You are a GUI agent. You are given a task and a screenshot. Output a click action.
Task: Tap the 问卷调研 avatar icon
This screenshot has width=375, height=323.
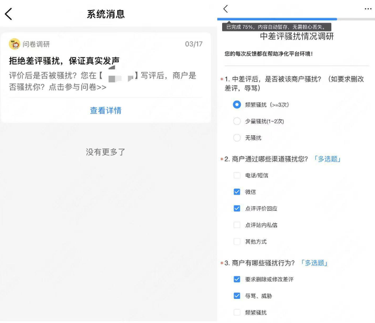pyautogui.click(x=14, y=44)
